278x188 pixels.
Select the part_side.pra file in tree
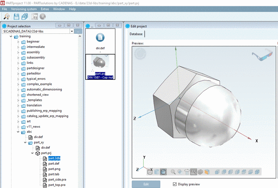[x=57, y=179]
